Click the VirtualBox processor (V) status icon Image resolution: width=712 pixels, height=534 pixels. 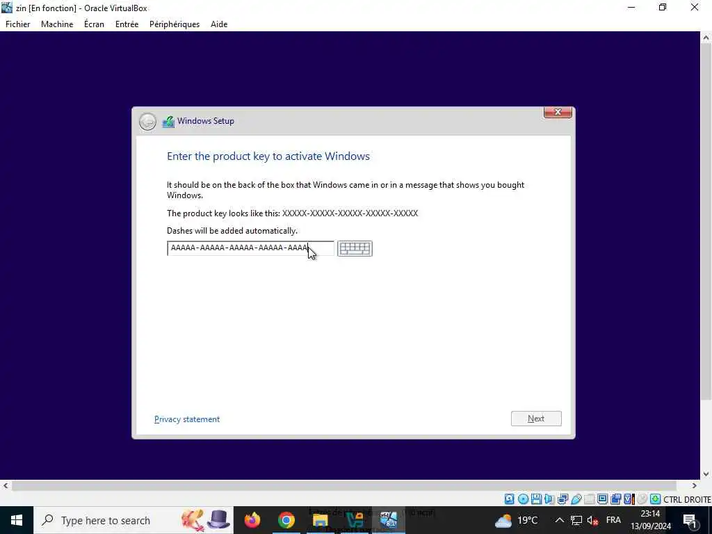(x=629, y=499)
